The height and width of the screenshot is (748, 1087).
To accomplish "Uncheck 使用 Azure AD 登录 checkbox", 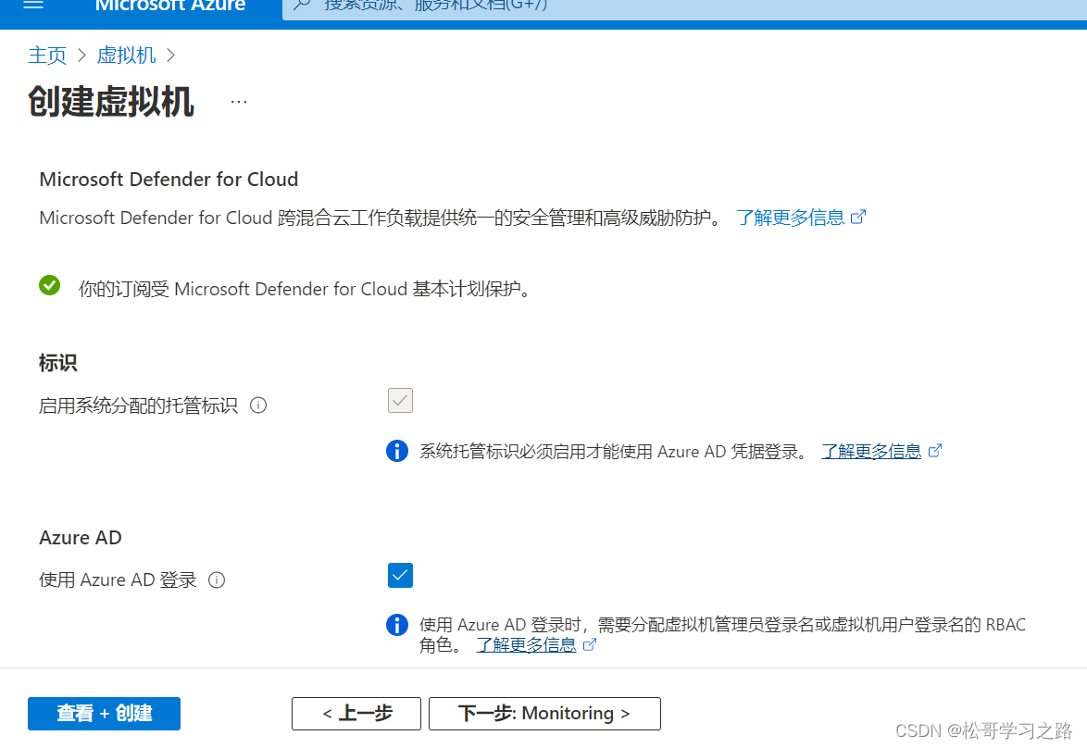I will [400, 575].
